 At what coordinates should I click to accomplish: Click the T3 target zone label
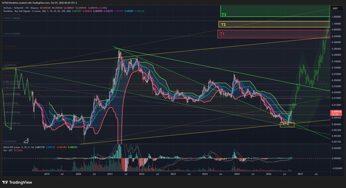[224, 14]
